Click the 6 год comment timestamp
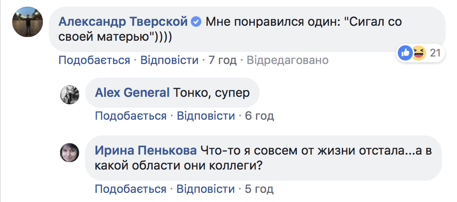Image resolution: width=457 pixels, height=202 pixels. tap(259, 116)
